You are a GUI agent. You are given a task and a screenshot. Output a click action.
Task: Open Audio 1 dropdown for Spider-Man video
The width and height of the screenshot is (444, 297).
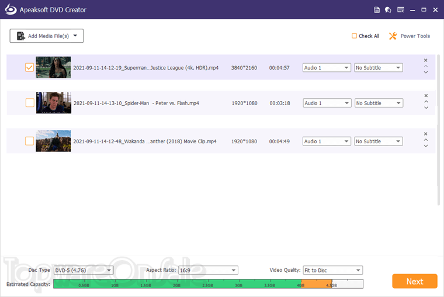[327, 103]
